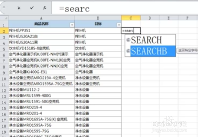Select cell 净水设备MRO1695A-75G[K] 空壳机
The height and width of the screenshot is (137, 198).
[41, 119]
